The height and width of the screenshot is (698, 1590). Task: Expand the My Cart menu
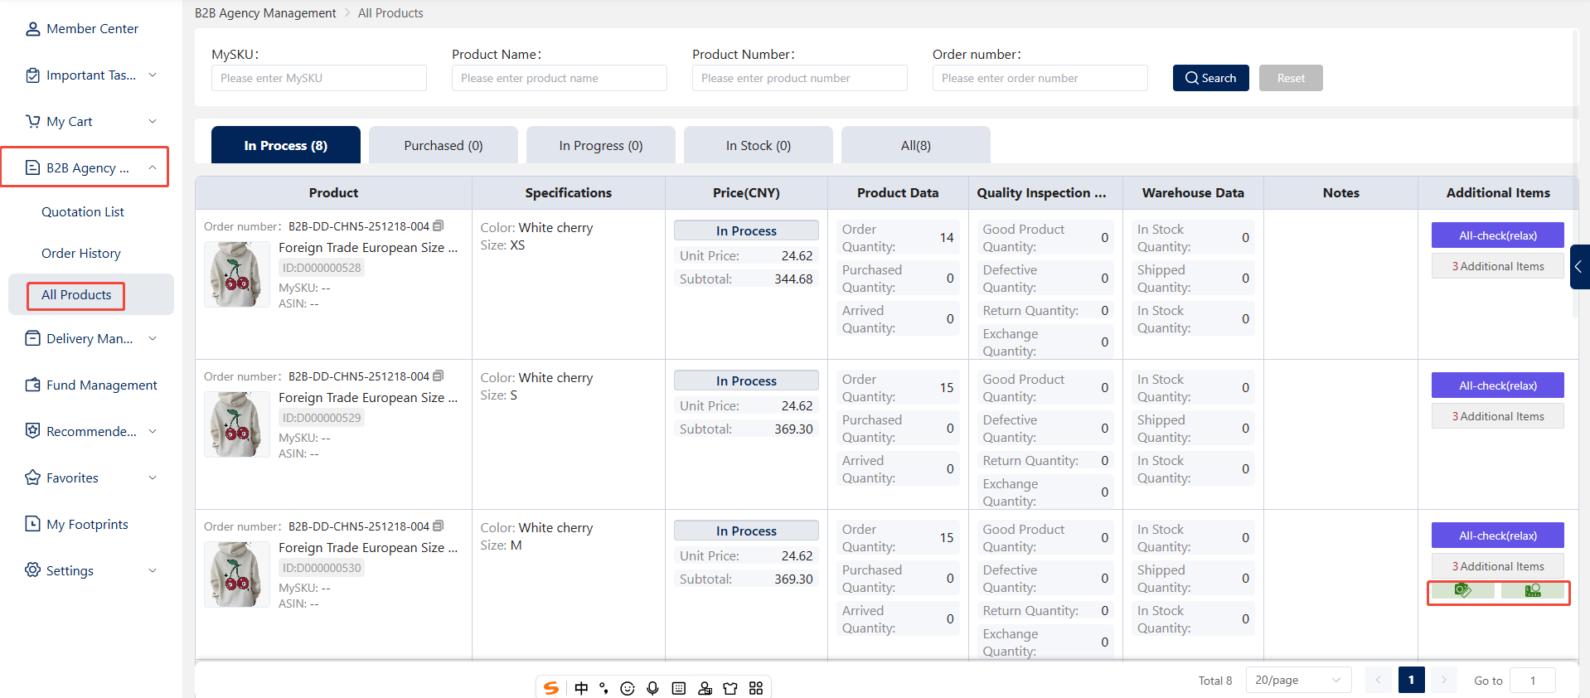tap(91, 121)
